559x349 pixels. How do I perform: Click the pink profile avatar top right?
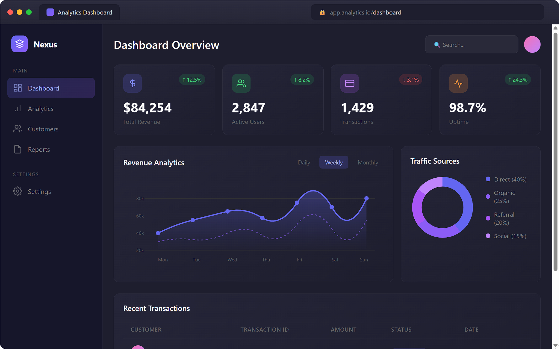coord(532,44)
